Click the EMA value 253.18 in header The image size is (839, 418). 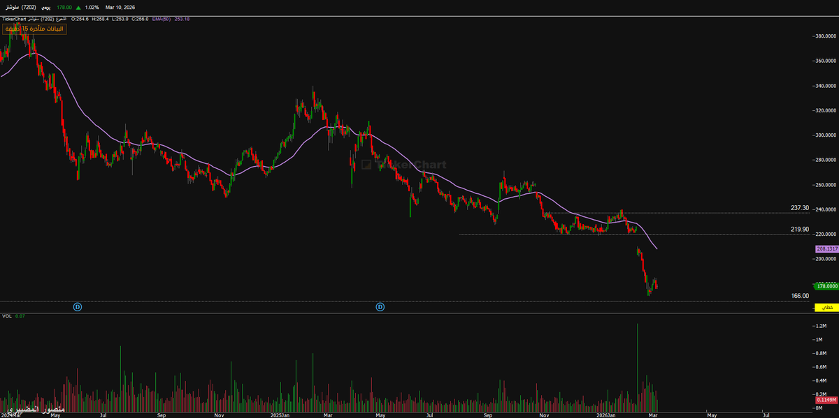coord(182,19)
